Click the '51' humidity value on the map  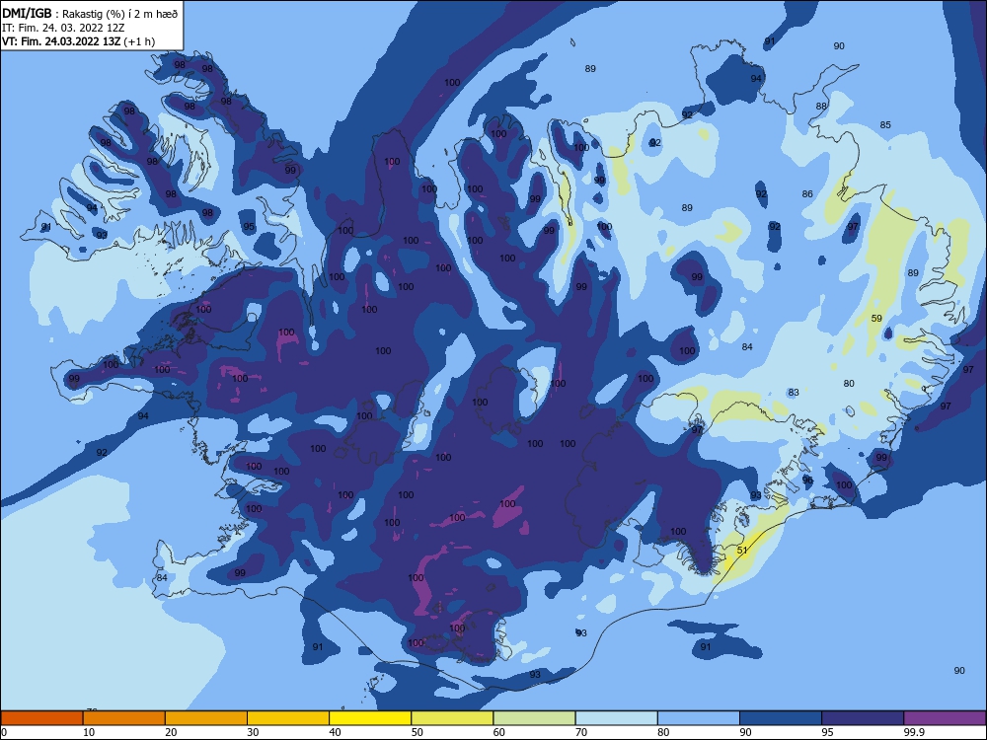[742, 550]
